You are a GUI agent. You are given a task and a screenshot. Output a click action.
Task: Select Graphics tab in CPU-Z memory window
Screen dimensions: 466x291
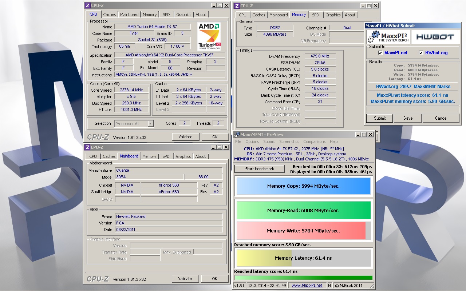(333, 15)
